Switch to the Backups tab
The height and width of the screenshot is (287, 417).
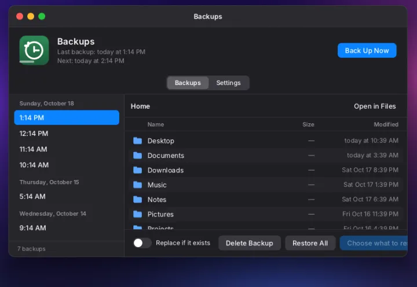[x=188, y=83]
